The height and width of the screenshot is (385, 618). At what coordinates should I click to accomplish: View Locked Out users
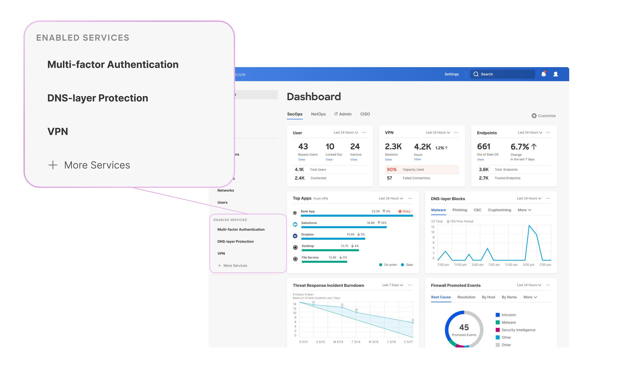(x=329, y=160)
